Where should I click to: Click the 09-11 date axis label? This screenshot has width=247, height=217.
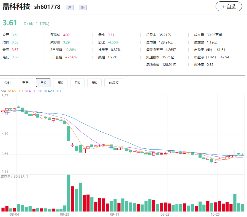115,214
